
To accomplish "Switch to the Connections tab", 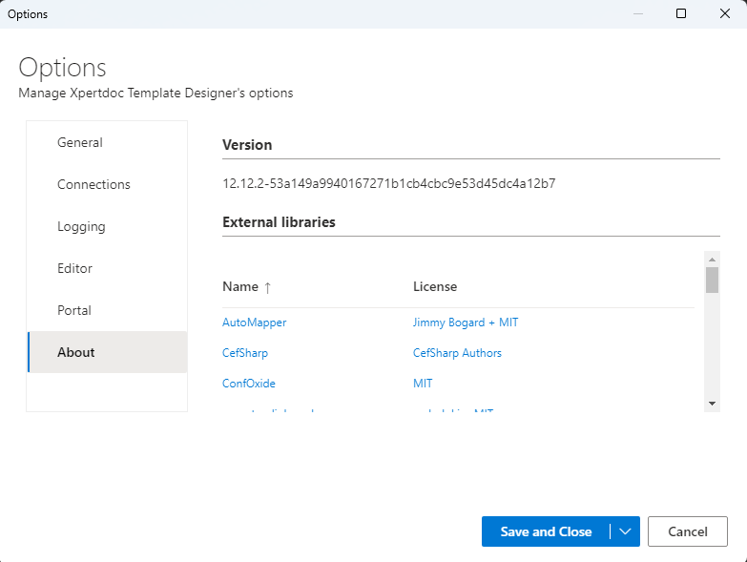I will [x=107, y=184].
